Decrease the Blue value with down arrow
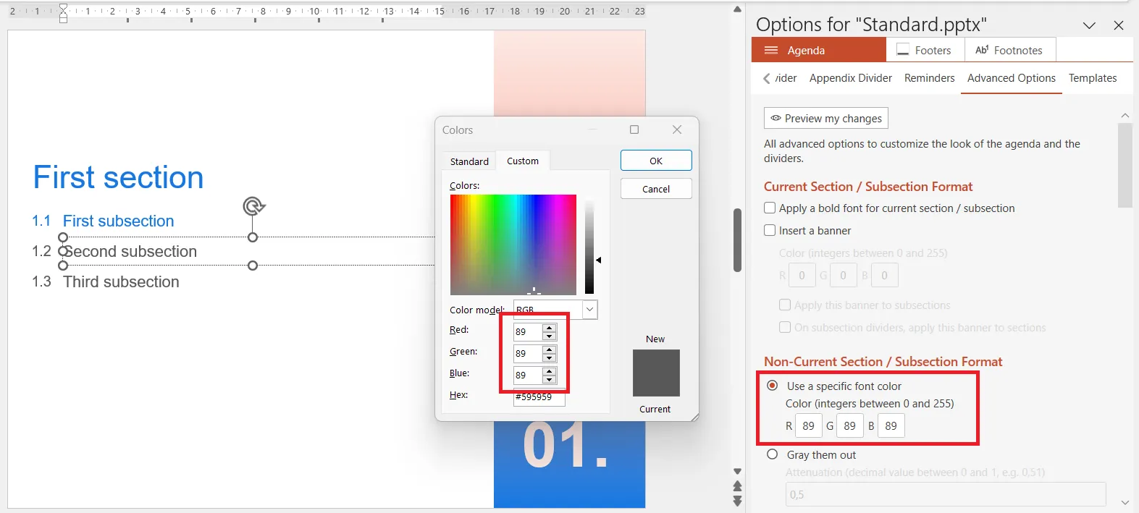Viewport: 1139px width, 513px height. coord(550,379)
